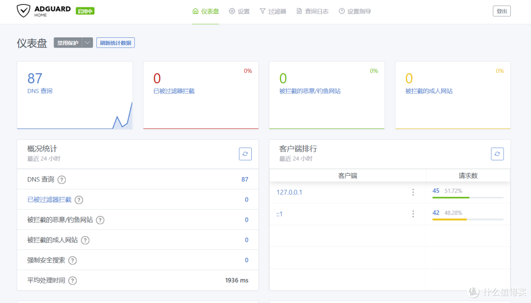Refresh the 概况统计 panel

tap(245, 154)
